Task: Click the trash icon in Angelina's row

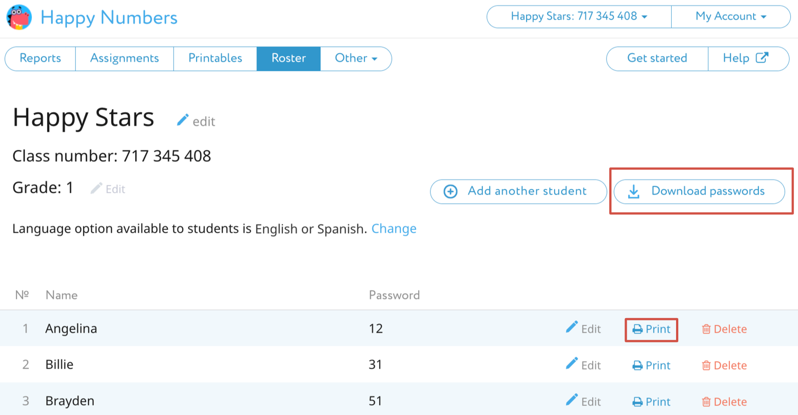Action: tap(706, 329)
